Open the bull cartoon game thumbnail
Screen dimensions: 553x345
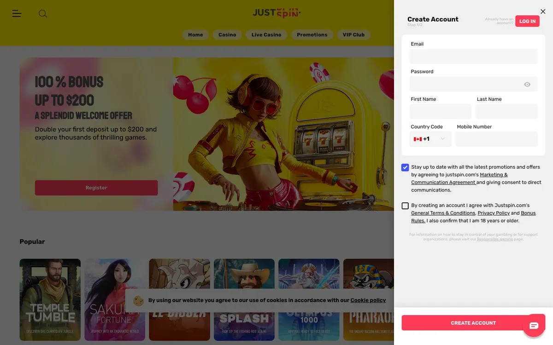pos(179,299)
